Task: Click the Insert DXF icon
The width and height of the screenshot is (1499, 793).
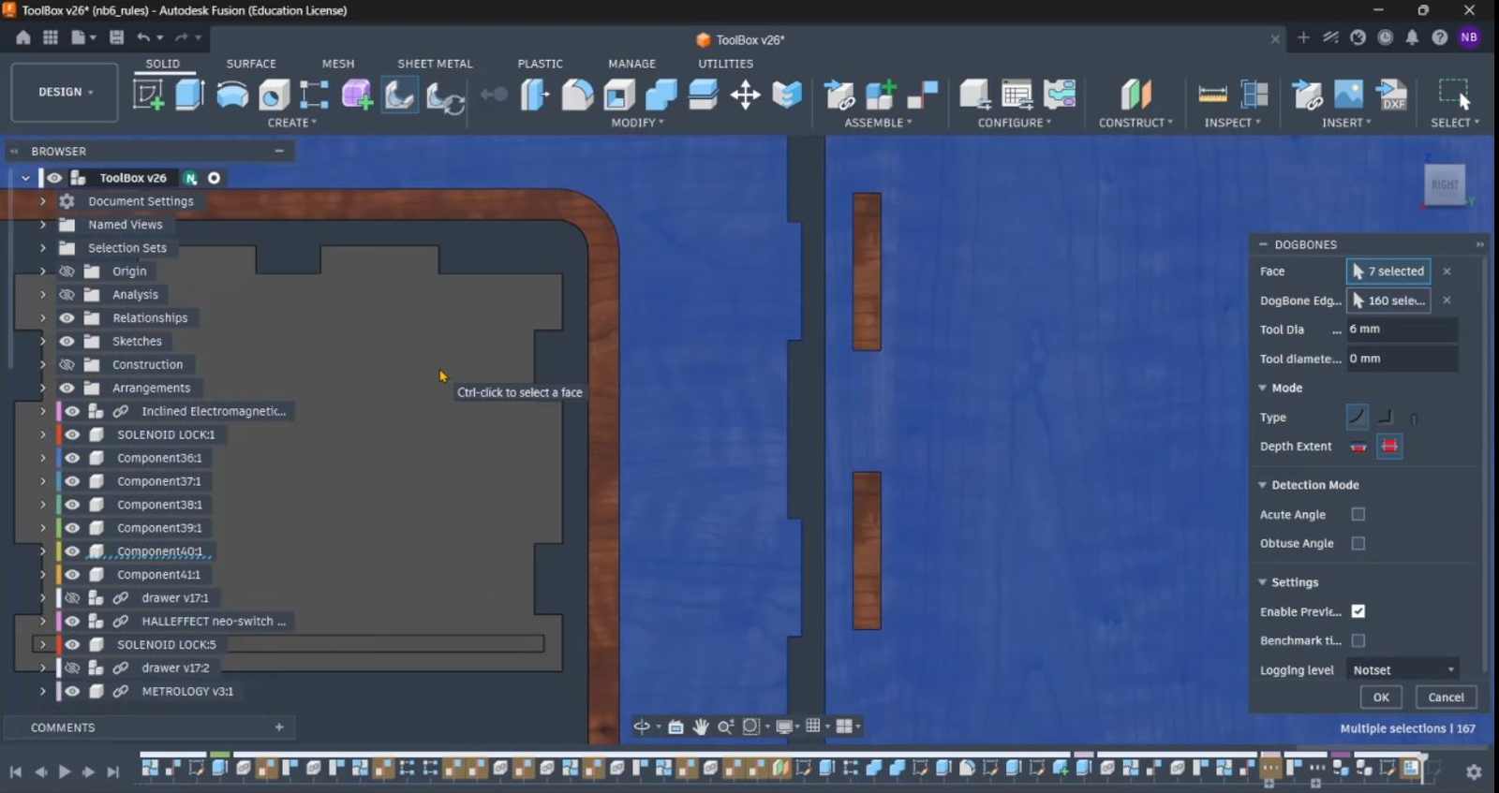Action: tap(1391, 95)
